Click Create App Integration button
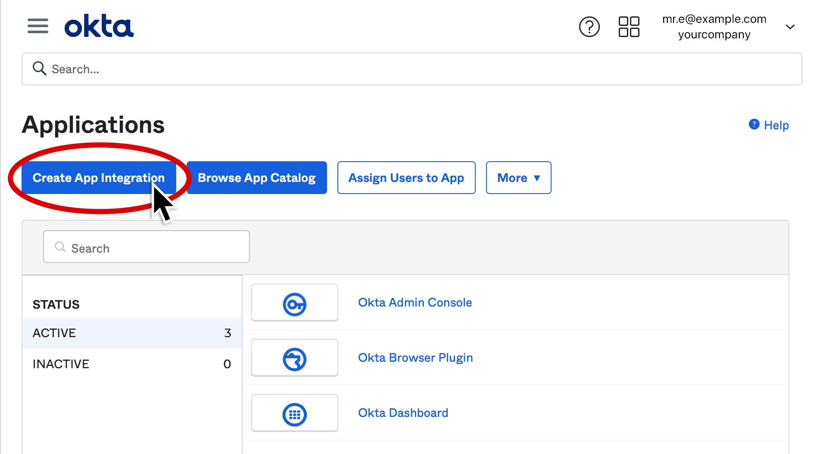This screenshot has height=454, width=823. coord(99,178)
